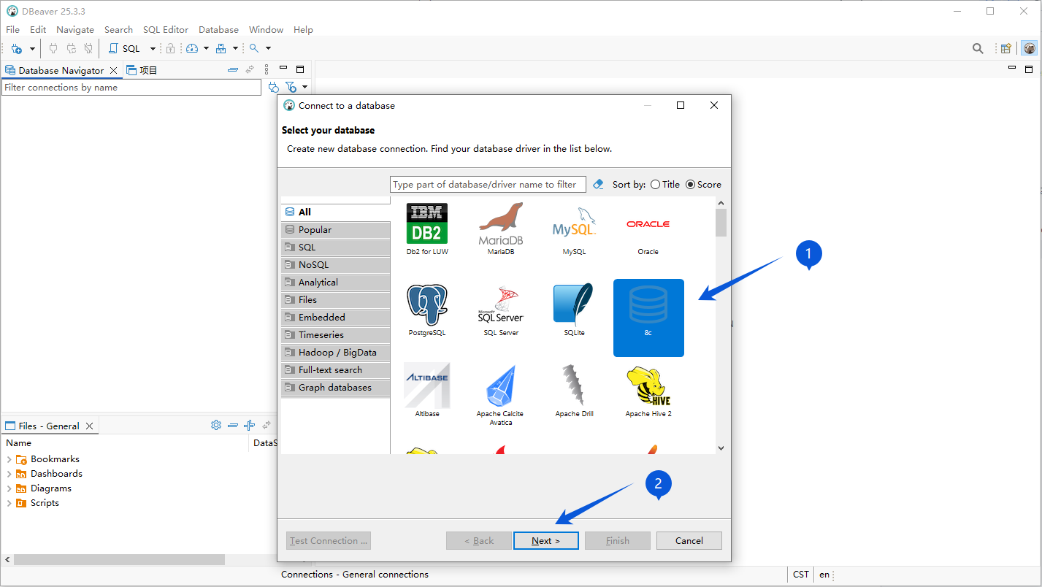Click the plus icon in Files panel
Screen dimensions: 1042x587
pos(249,425)
